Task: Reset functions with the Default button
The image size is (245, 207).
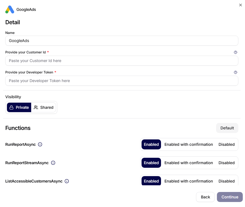Action: tap(227, 128)
